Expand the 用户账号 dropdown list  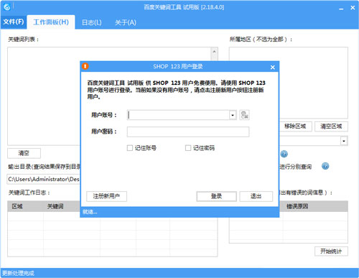(x=233, y=115)
